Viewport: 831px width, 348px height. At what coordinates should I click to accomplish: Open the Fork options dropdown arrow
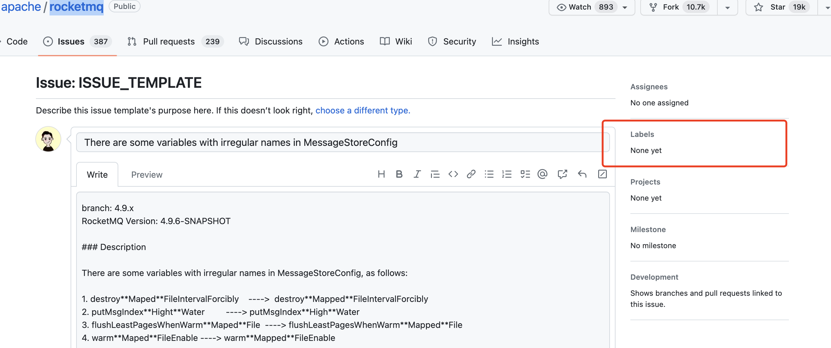[x=728, y=7]
